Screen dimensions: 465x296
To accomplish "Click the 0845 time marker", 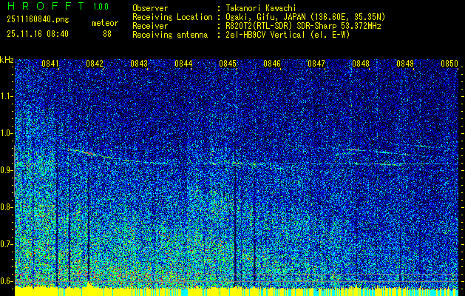I will pyautogui.click(x=228, y=64).
